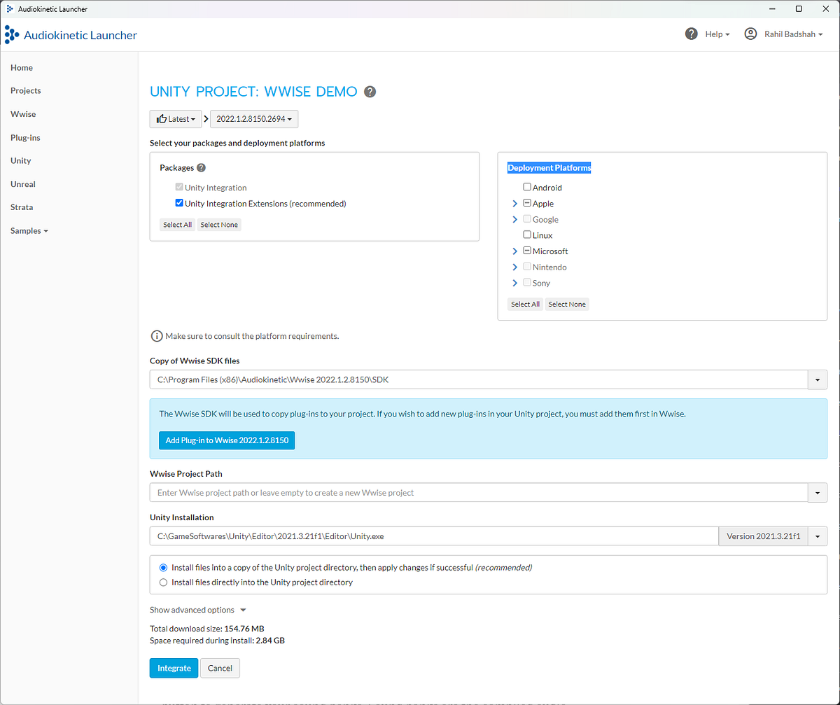
Task: Enable the Android deployment platform checkbox
Action: [x=526, y=187]
